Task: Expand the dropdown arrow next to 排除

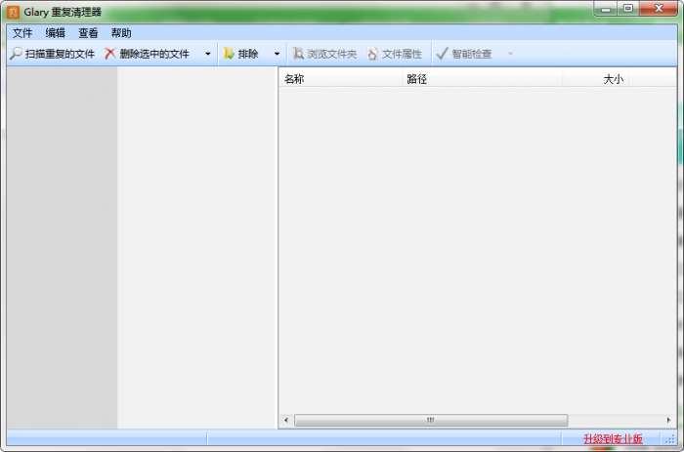Action: [277, 54]
